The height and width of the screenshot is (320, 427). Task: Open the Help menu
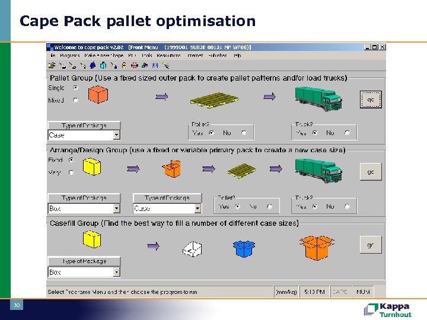[x=237, y=56]
